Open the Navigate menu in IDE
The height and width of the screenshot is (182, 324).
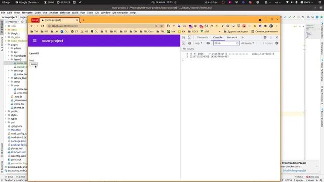tap(27, 13)
